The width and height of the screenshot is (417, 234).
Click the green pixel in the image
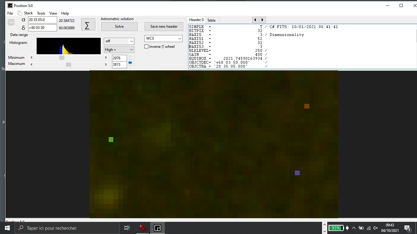111,140
